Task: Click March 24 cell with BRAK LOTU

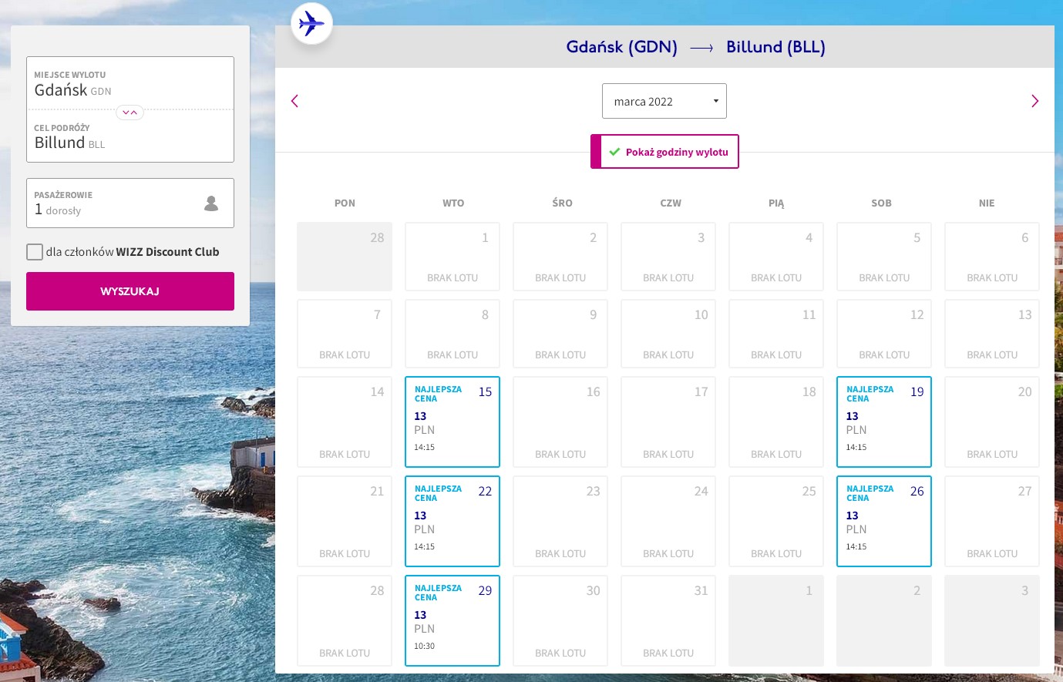Action: (x=668, y=521)
